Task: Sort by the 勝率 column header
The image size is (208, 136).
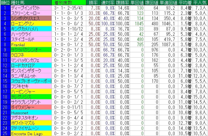Action: click(x=93, y=2)
